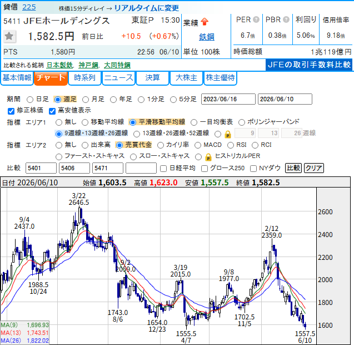Select ヒストリカルPER radio button
Image resolution: width=354 pixels, height=345 pixels.
coord(198,157)
